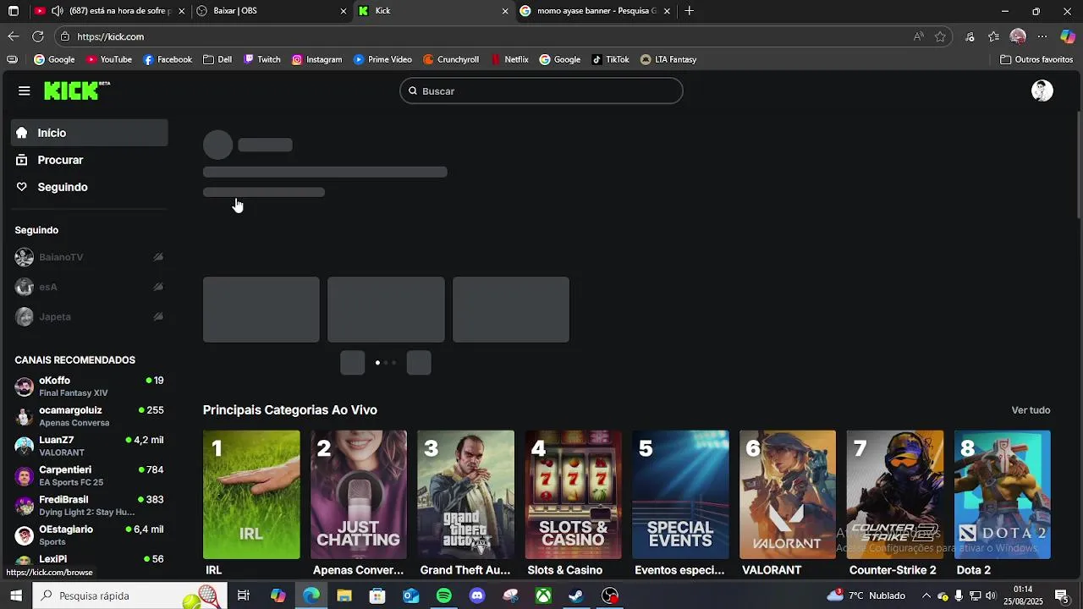The width and height of the screenshot is (1083, 609).
Task: Click Ver tudo categories link
Action: (1031, 410)
